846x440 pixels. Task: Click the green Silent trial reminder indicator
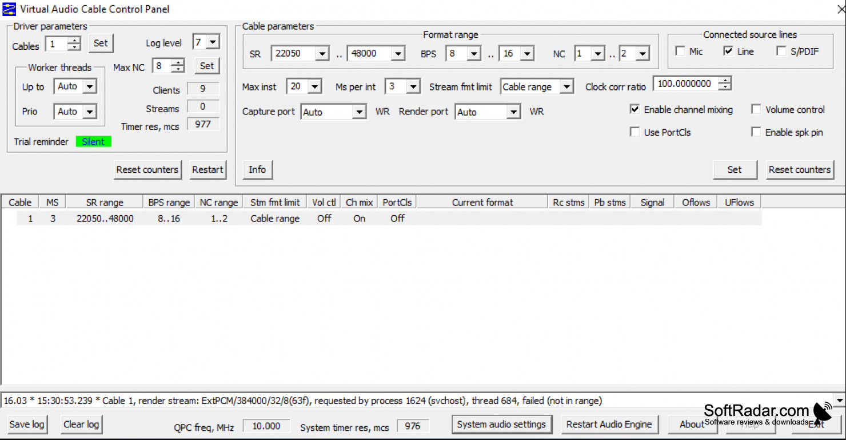93,141
